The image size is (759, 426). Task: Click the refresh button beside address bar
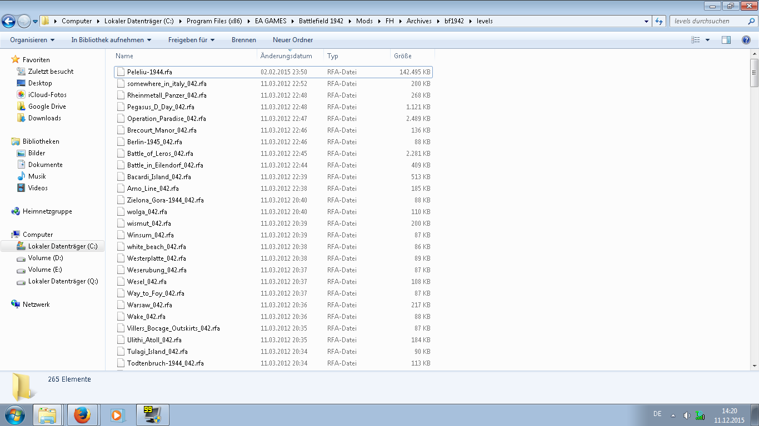659,21
